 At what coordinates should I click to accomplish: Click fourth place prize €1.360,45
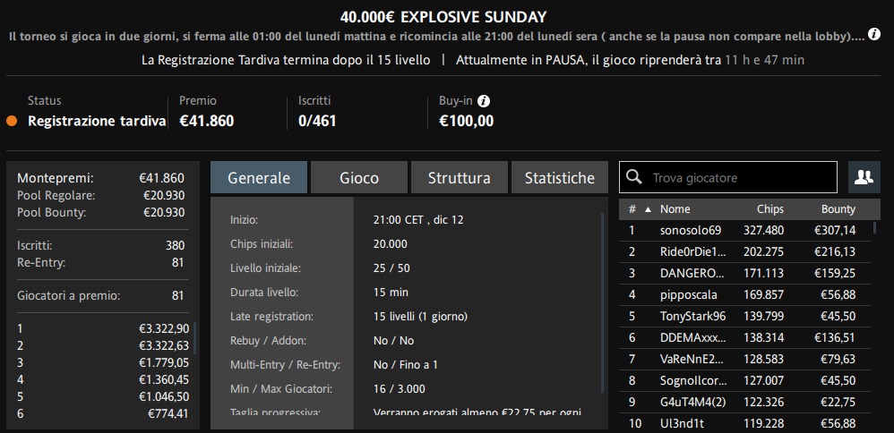tap(164, 379)
